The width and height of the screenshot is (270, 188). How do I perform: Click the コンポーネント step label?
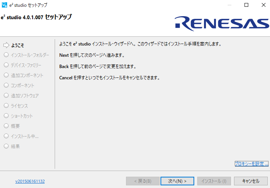click(x=22, y=86)
